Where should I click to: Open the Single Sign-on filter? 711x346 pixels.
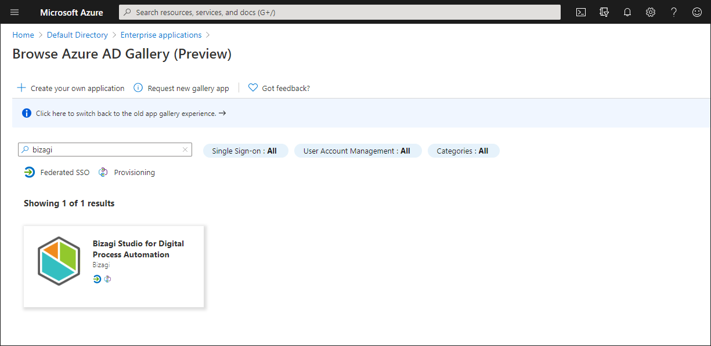(x=246, y=151)
